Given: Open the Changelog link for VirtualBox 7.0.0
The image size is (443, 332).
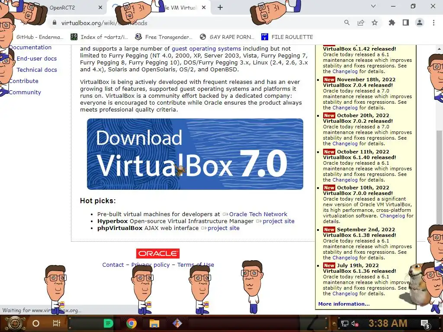Looking at the screenshot, I should [392, 216].
